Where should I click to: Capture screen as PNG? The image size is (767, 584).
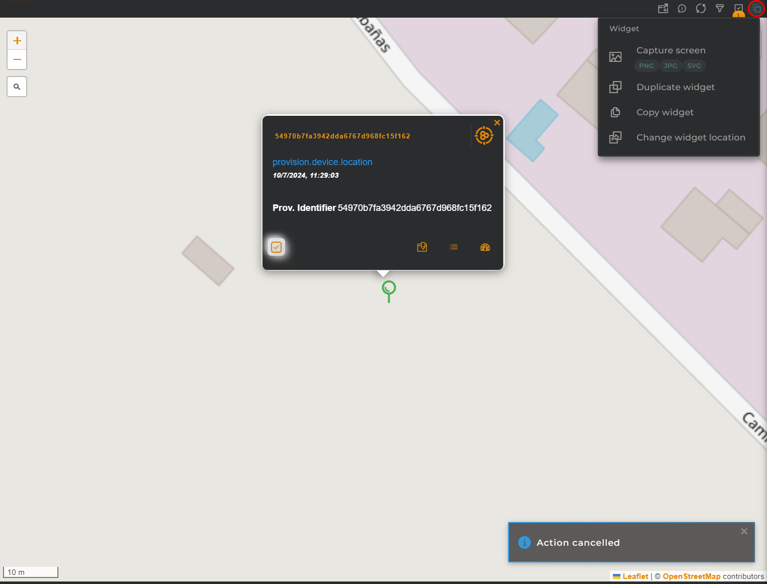[x=646, y=66]
